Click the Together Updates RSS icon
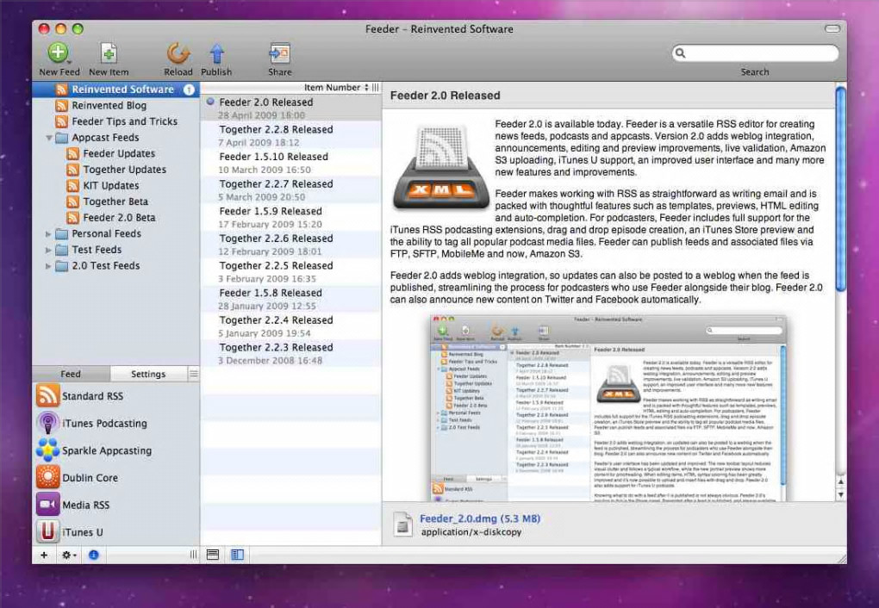 coord(73,170)
